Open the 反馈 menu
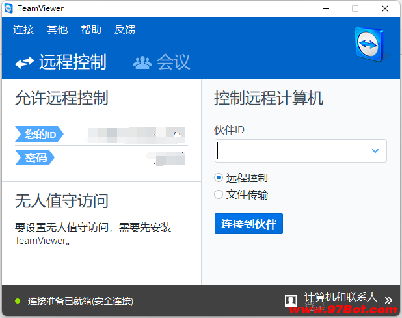Image resolution: width=402 pixels, height=318 pixels. [125, 30]
